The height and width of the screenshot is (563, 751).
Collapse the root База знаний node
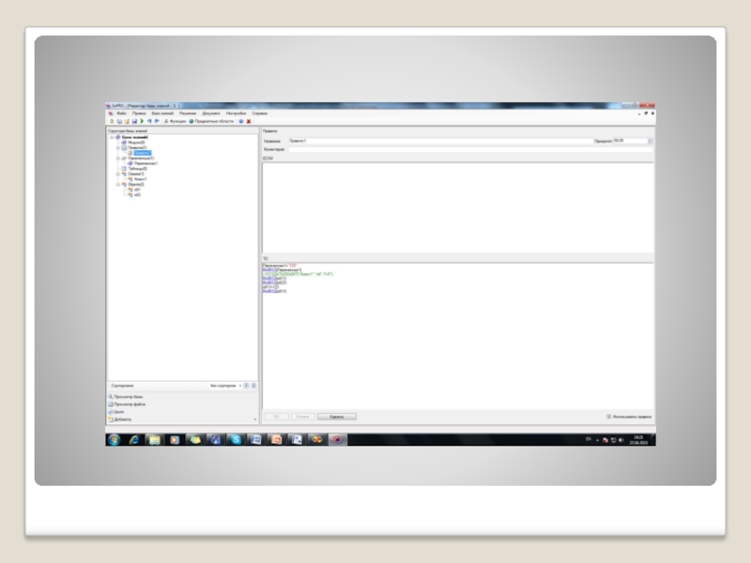point(112,137)
